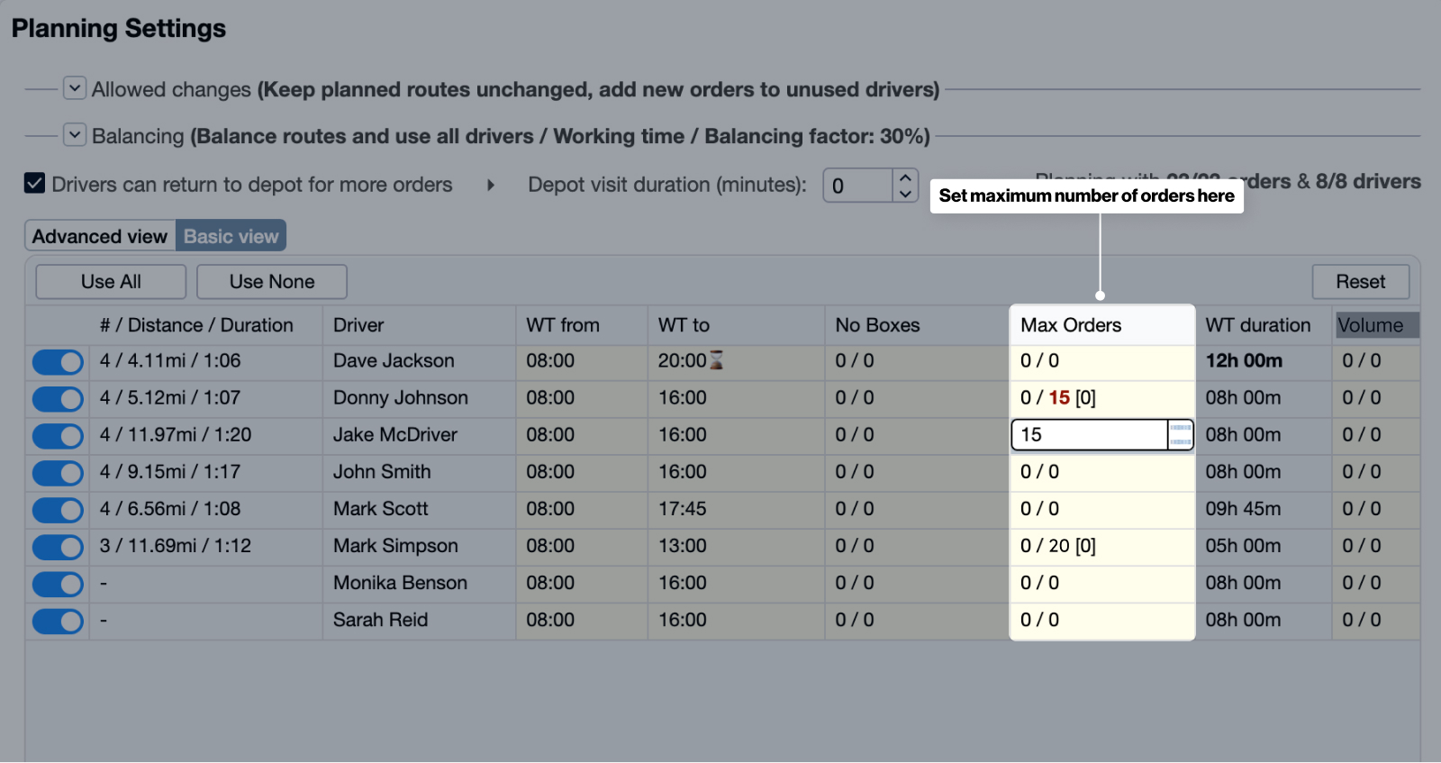Increase the depot visit duration with the up arrow

click(x=905, y=177)
